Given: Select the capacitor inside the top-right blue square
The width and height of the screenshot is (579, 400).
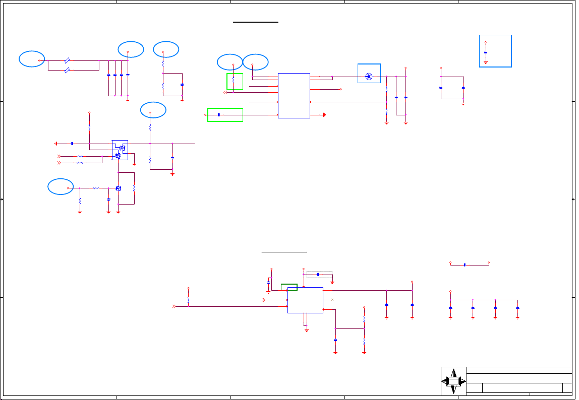Looking at the screenshot, I should pyautogui.click(x=486, y=53).
